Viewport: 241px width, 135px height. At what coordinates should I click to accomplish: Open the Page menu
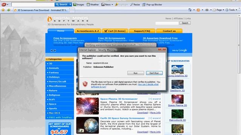pyautogui.click(x=218, y=10)
